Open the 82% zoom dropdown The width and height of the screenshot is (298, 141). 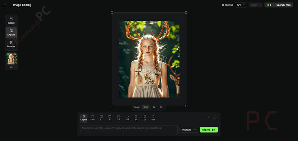[x=241, y=5]
